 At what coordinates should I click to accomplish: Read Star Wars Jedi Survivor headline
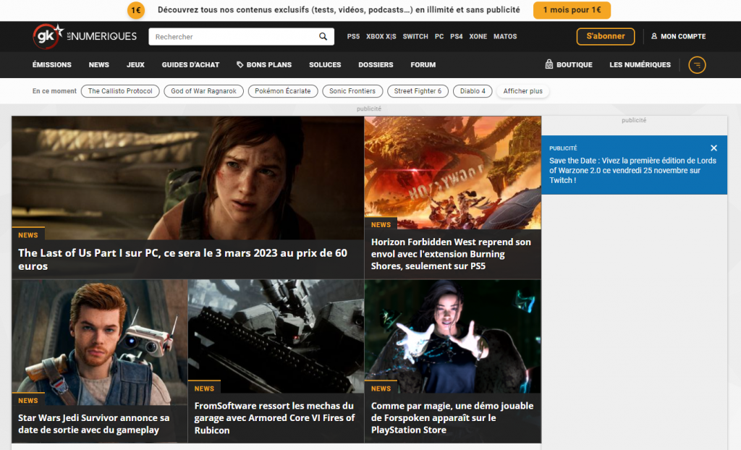(93, 424)
